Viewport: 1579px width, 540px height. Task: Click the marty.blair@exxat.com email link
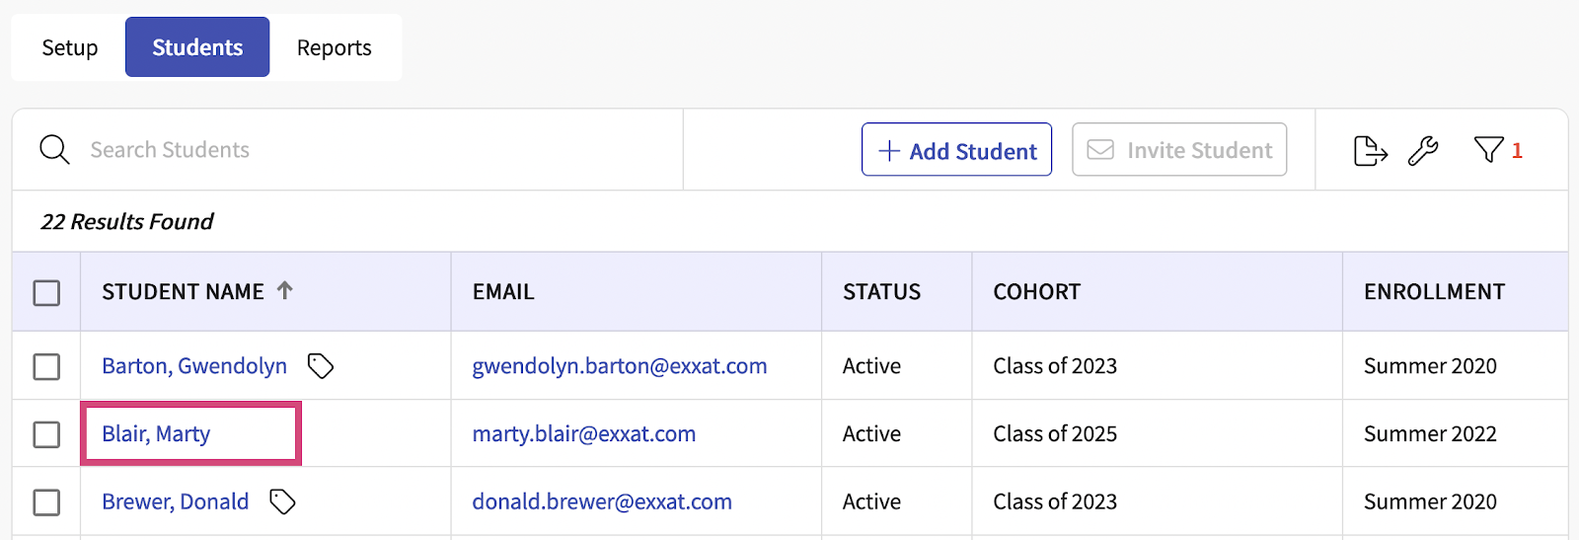click(x=584, y=434)
